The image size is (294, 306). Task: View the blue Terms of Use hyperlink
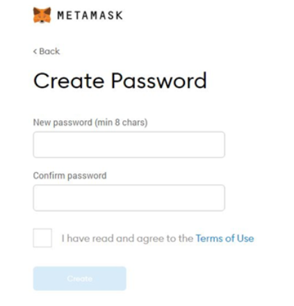click(x=224, y=239)
